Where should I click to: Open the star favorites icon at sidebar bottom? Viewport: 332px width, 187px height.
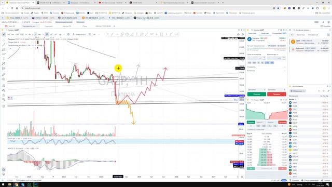[x=4, y=169]
